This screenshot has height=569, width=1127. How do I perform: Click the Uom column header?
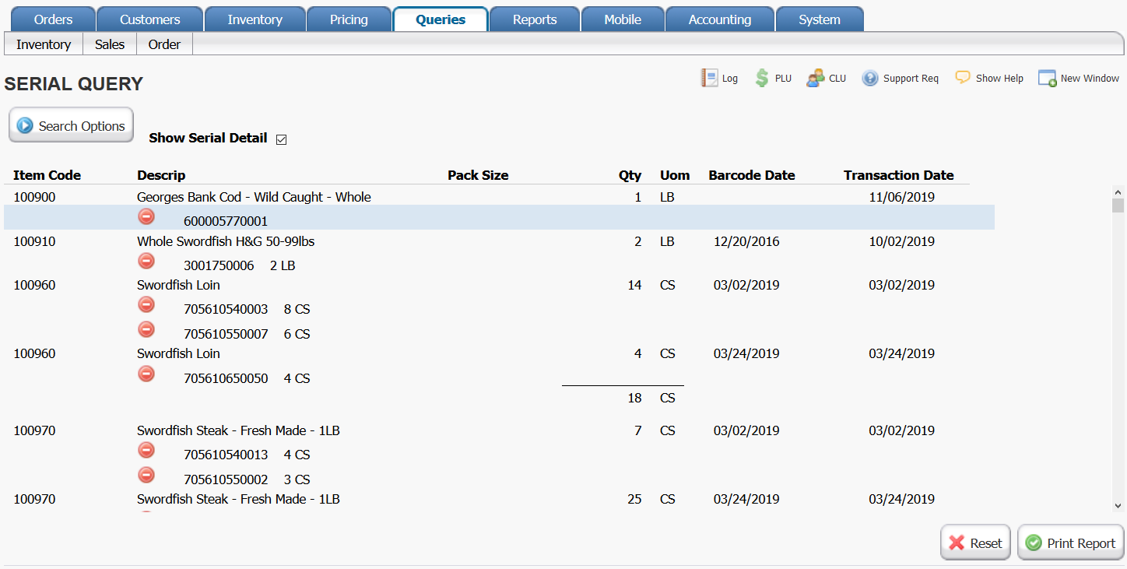(675, 175)
